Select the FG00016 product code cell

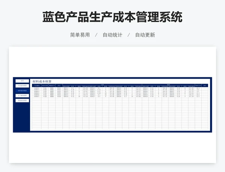[x=37, y=95]
